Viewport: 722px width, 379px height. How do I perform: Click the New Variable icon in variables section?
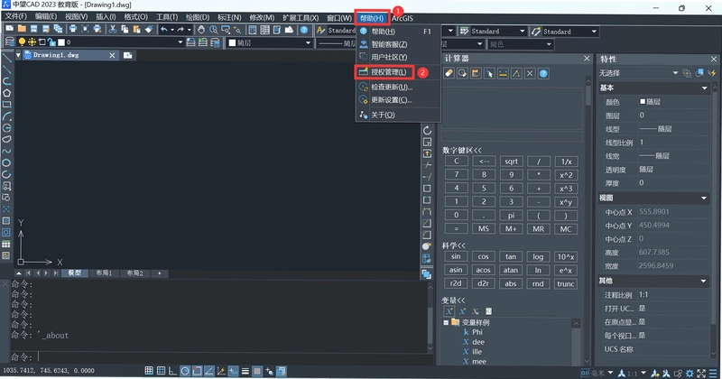[x=449, y=311]
